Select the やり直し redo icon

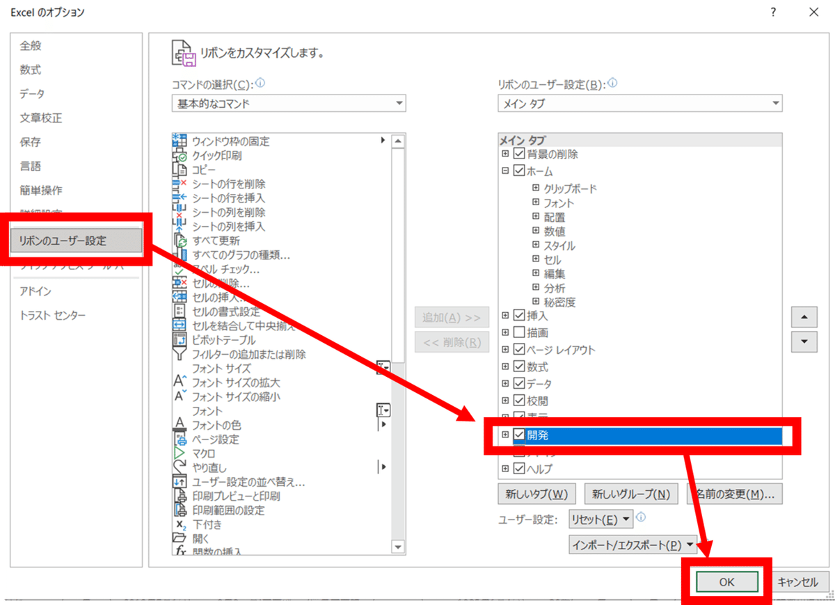click(179, 468)
